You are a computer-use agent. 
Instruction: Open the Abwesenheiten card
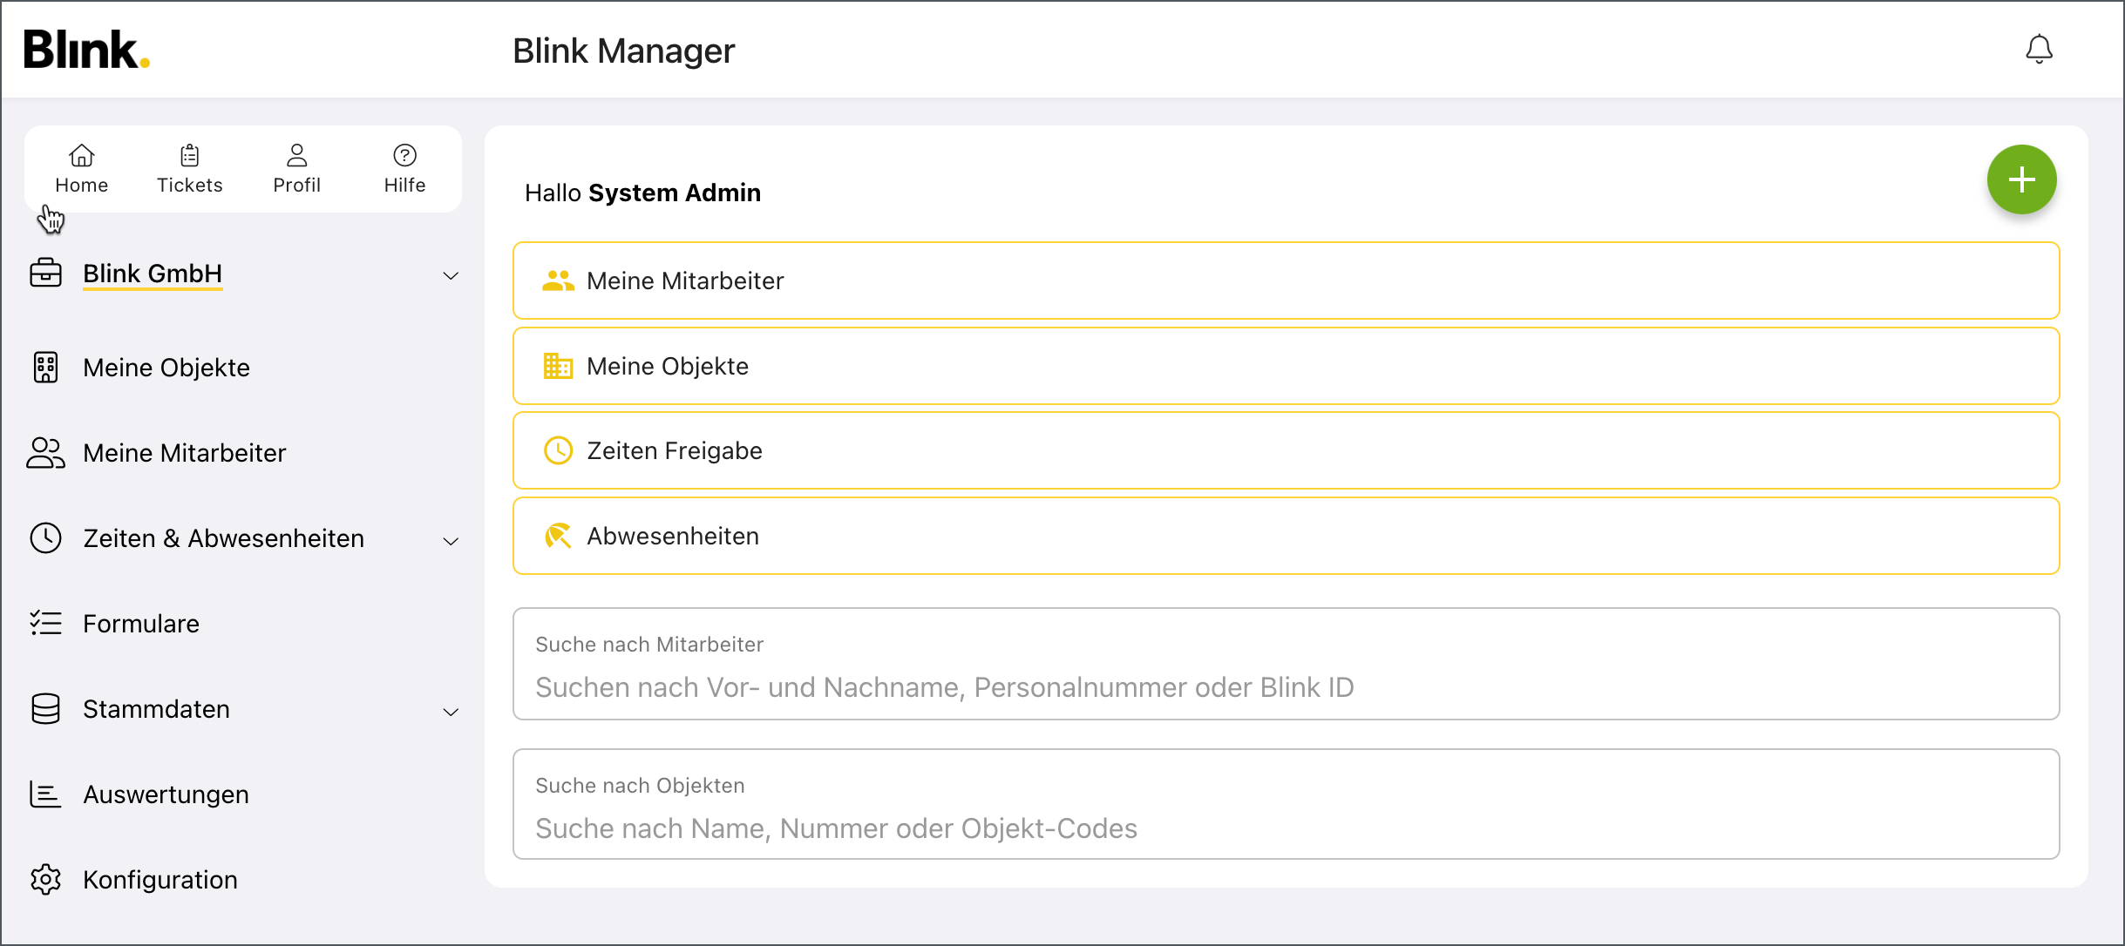point(1286,536)
